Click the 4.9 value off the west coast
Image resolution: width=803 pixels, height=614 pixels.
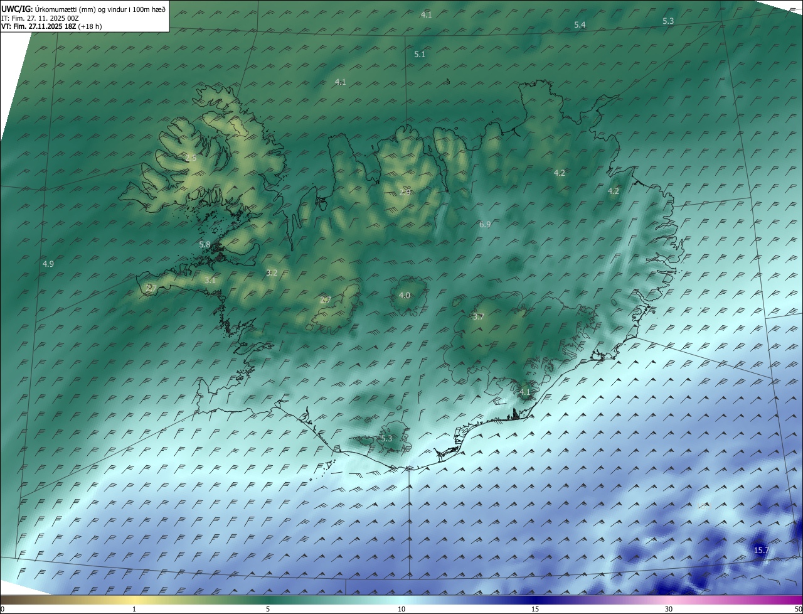coord(48,264)
